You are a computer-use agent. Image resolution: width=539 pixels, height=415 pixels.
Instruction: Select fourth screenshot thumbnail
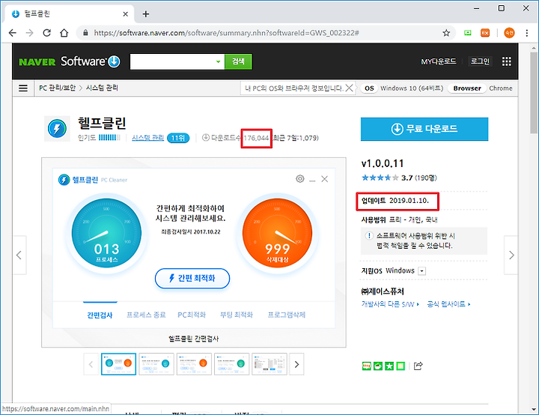click(x=231, y=364)
